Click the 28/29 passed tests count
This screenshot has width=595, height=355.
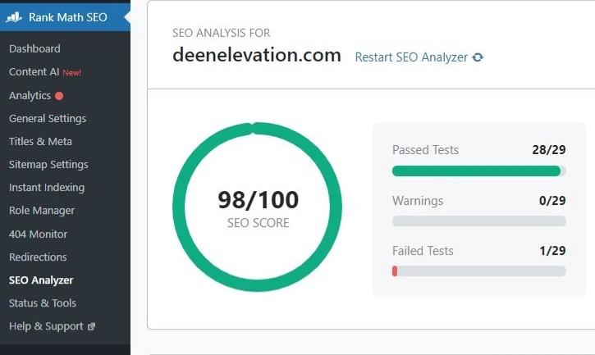click(x=549, y=150)
